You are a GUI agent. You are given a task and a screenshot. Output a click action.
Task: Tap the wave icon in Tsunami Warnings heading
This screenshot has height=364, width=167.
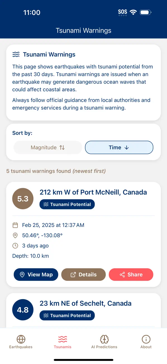[x=16, y=55]
